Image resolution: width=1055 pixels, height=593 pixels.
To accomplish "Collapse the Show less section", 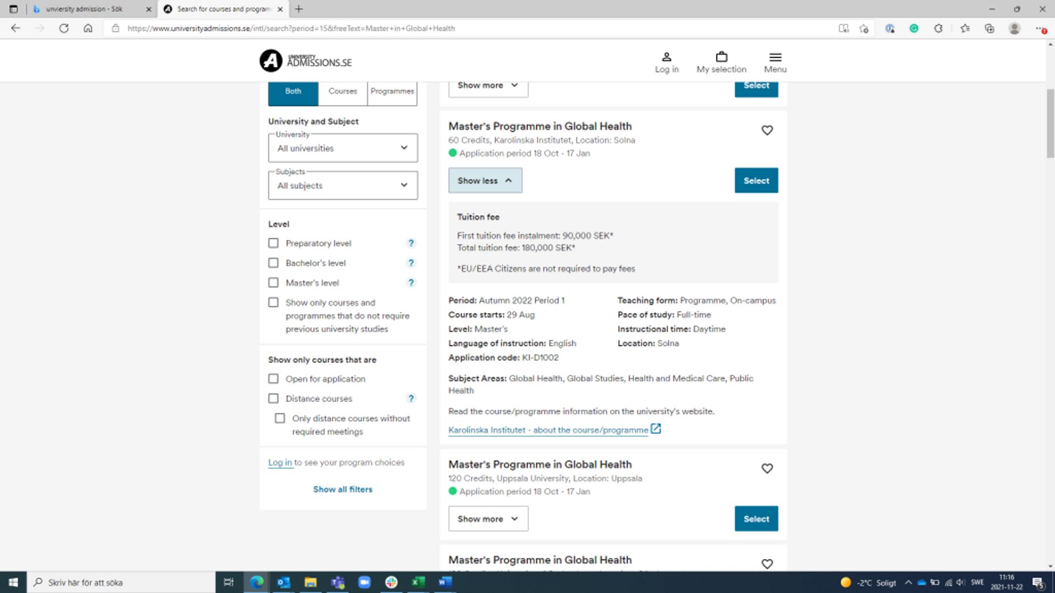I will [484, 180].
